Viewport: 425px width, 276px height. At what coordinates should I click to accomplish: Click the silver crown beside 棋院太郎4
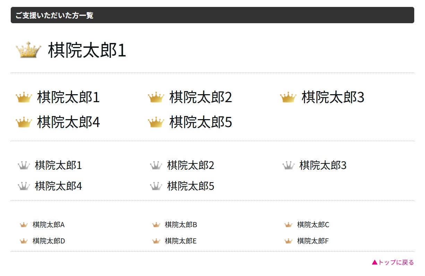pos(24,186)
